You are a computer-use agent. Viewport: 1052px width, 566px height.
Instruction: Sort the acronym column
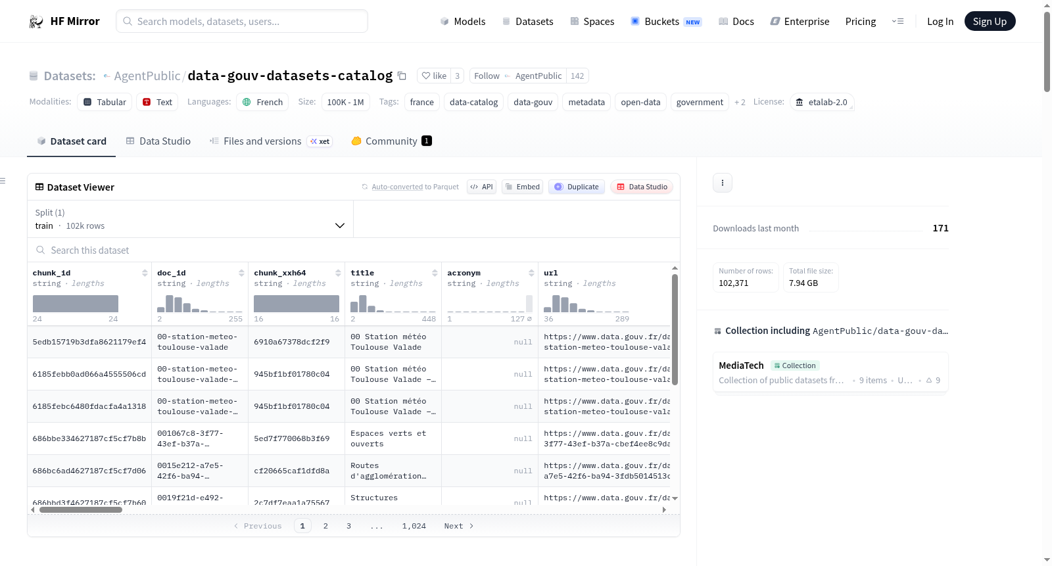(x=531, y=273)
